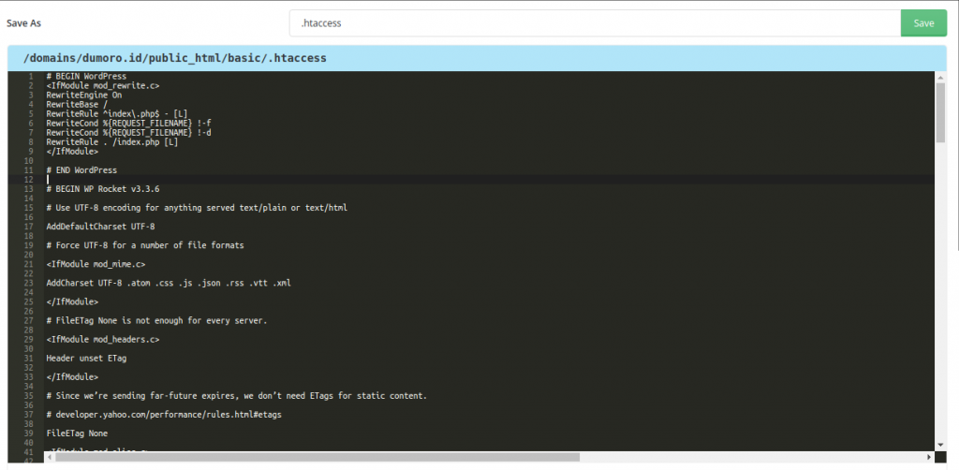Click the scroll left arrow of editor

click(x=50, y=457)
